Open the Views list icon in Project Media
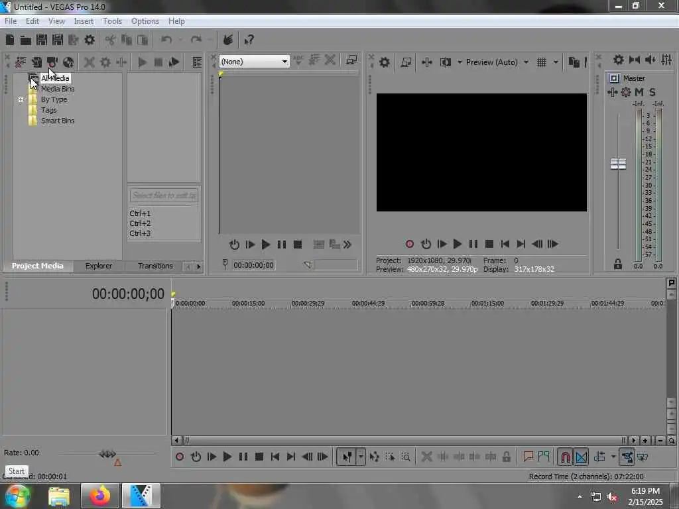679x509 pixels. (x=197, y=62)
